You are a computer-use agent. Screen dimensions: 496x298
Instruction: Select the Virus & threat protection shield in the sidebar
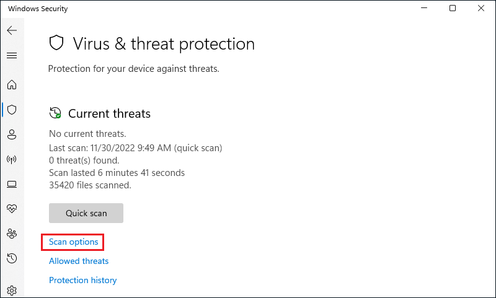12,110
